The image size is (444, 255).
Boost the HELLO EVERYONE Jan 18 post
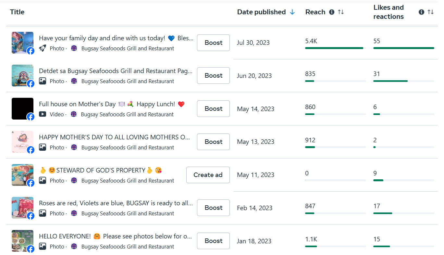pyautogui.click(x=213, y=241)
